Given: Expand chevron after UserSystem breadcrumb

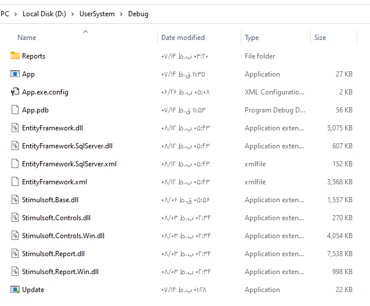Looking at the screenshot, I should (x=122, y=14).
